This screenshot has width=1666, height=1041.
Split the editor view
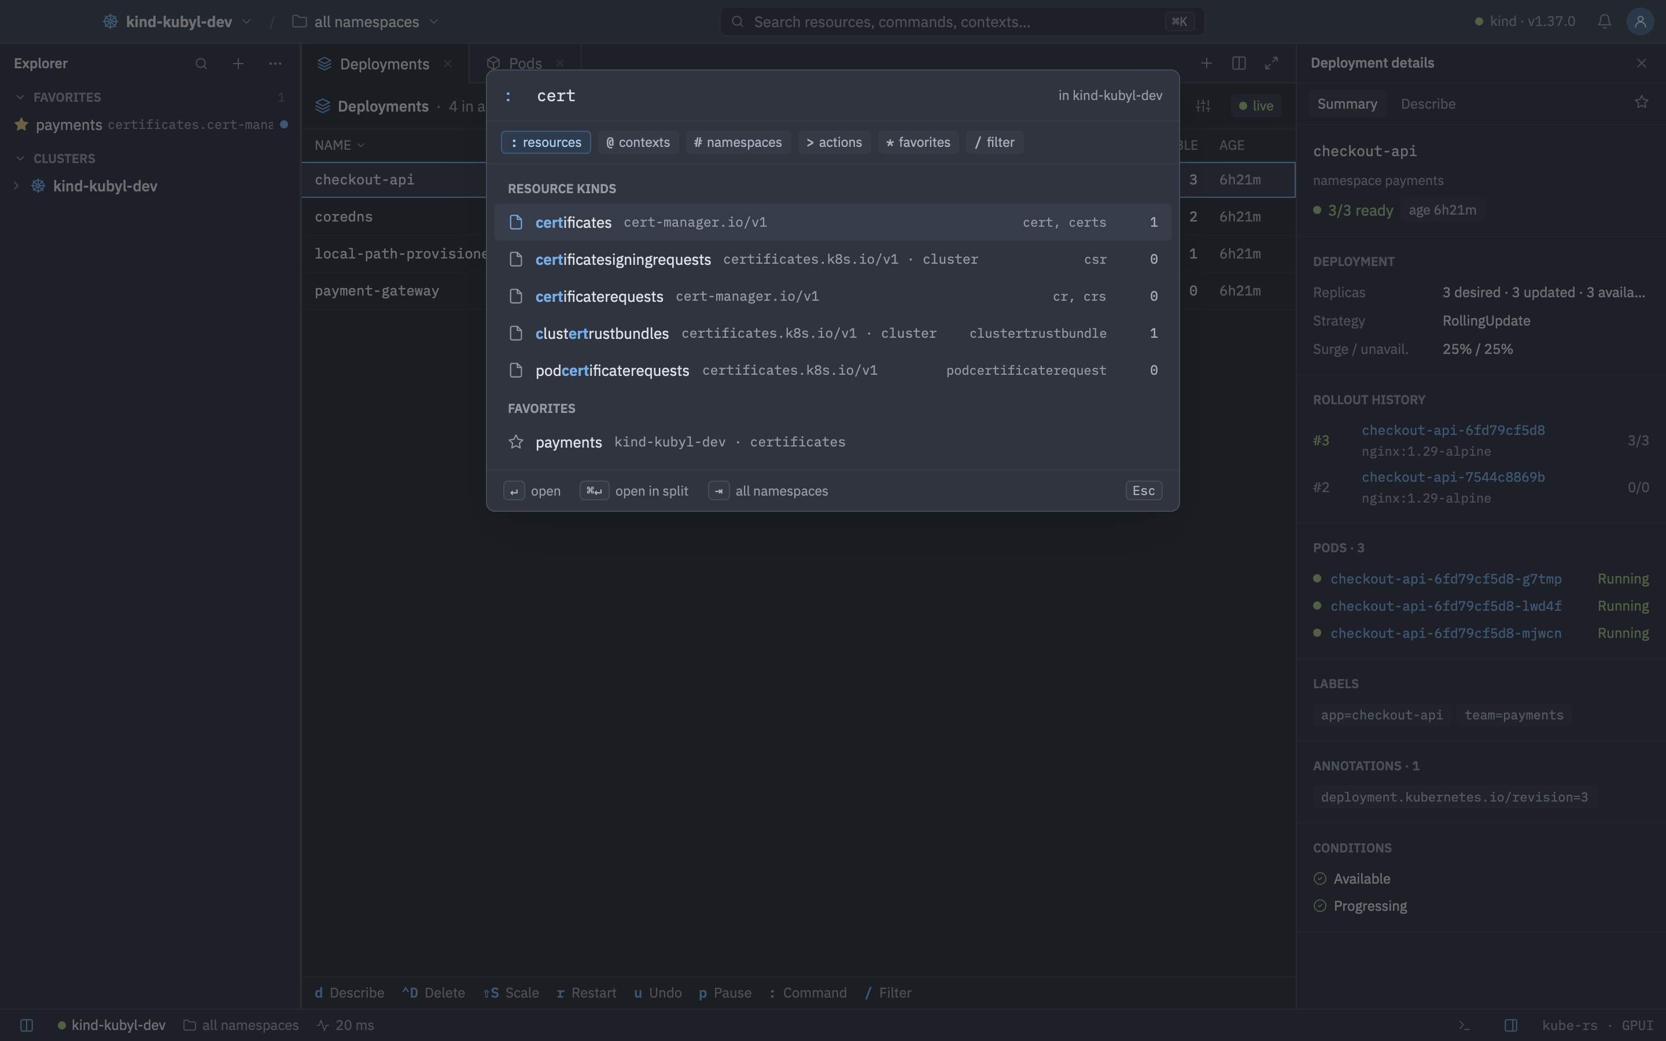click(1239, 64)
